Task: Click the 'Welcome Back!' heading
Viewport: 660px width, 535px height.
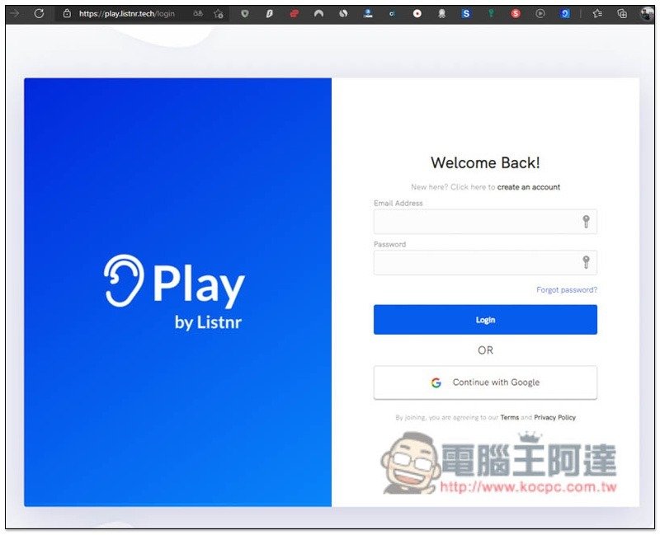Action: tap(485, 162)
